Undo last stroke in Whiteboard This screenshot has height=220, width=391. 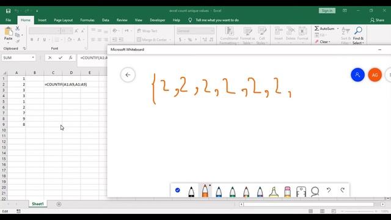click(x=329, y=190)
